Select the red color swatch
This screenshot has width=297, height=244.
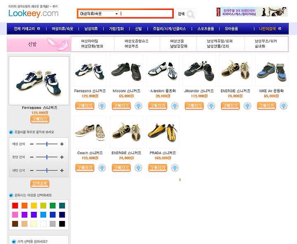pyautogui.click(x=15, y=206)
